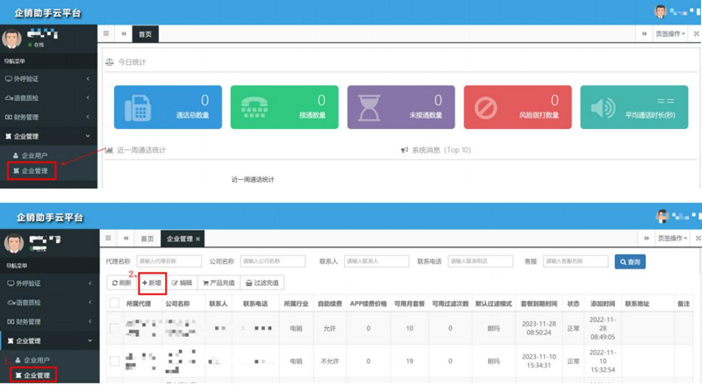Image resolution: width=702 pixels, height=386 pixels.
Task: Tick the select-all checkbox in table header
Action: pyautogui.click(x=114, y=304)
